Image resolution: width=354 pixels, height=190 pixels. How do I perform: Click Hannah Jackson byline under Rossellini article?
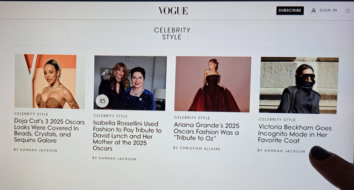coord(114,159)
